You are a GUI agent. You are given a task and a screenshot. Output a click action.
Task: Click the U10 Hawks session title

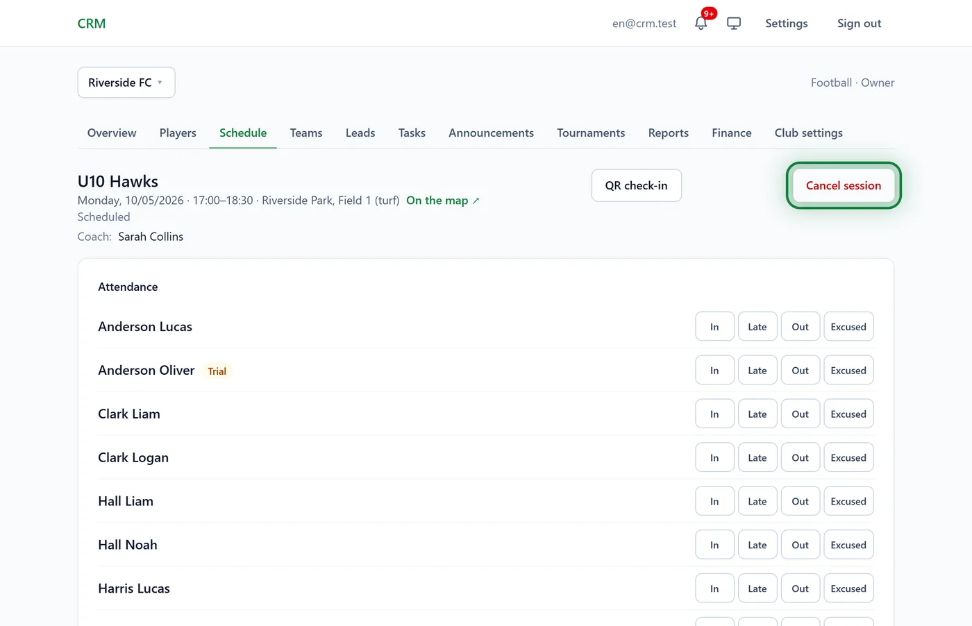coord(118,181)
